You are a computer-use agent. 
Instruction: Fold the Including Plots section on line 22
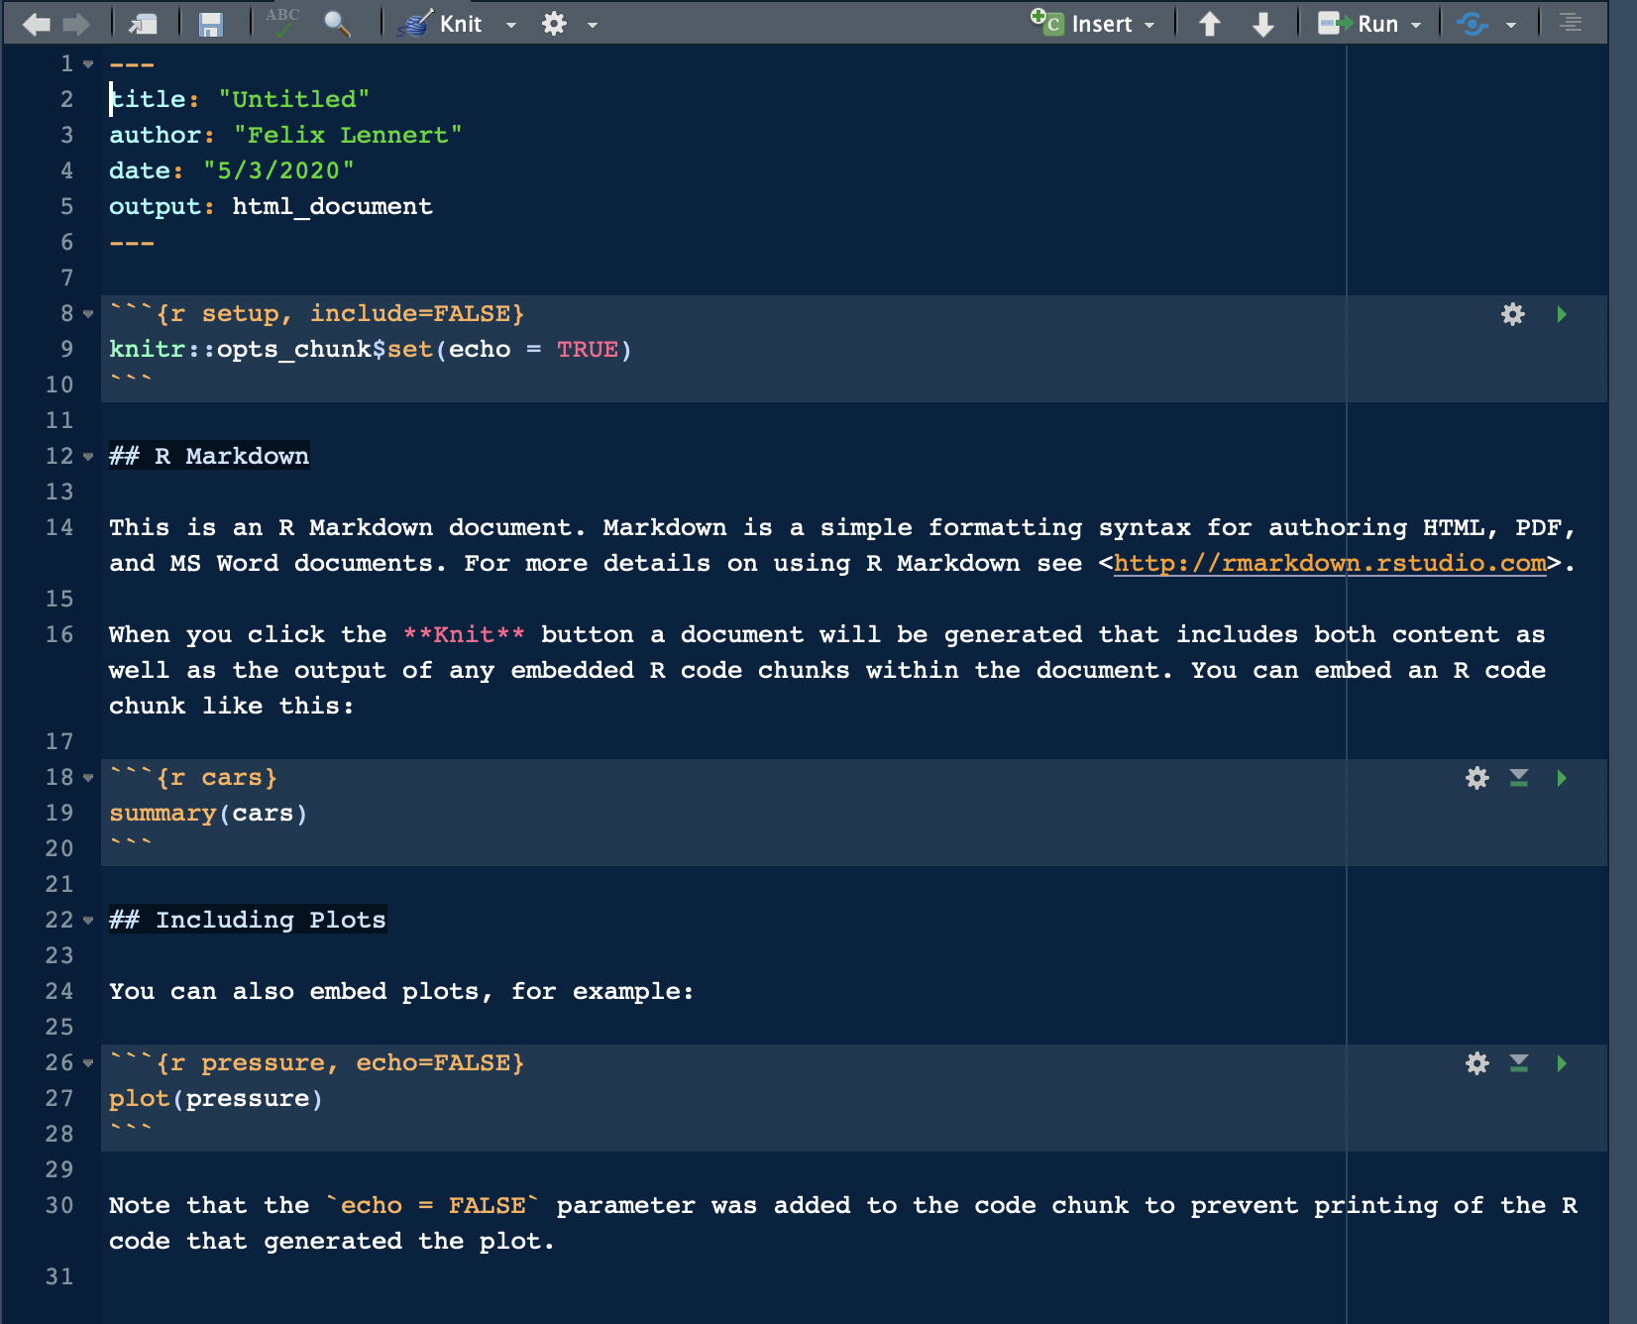click(88, 921)
